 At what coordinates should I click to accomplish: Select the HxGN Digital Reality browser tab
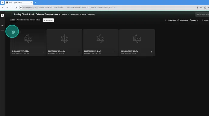[19, 2]
